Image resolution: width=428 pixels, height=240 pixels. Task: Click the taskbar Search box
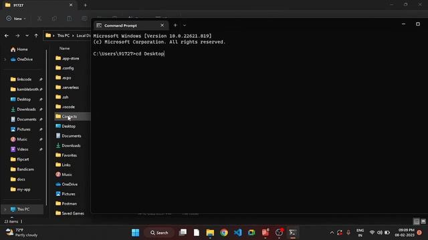[x=159, y=233]
